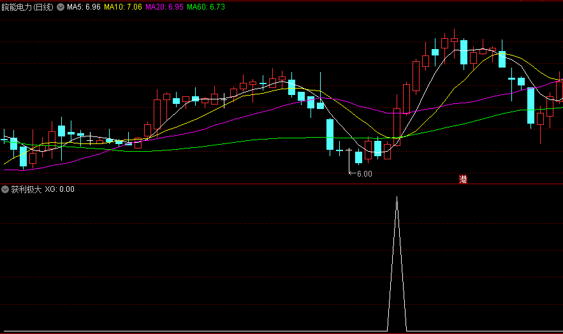Open the dropdown beside 获利极大 indicator
The height and width of the screenshot is (334, 563).
(x=5, y=189)
